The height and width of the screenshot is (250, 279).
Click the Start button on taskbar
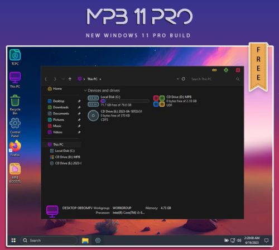(13, 241)
